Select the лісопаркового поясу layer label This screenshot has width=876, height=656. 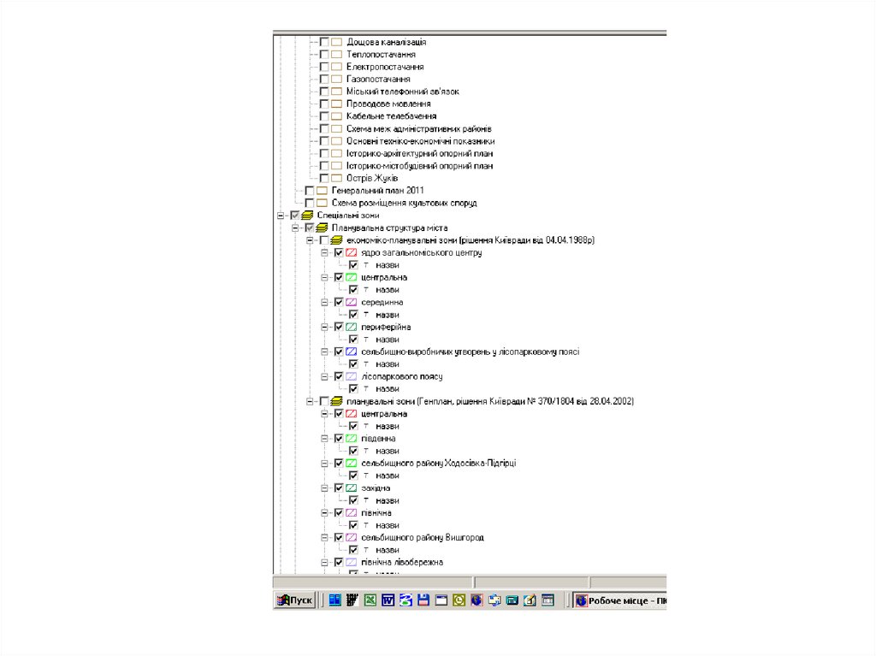(401, 376)
